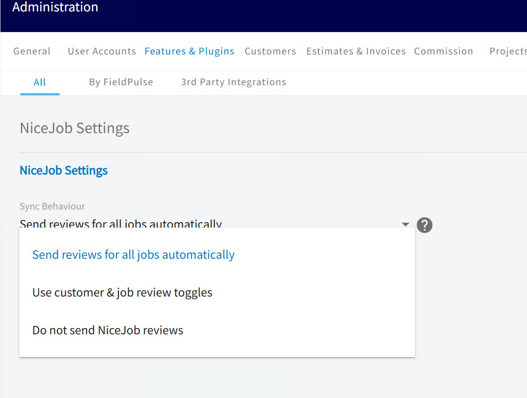527x398 pixels.
Task: Switch to the Commission tab
Action: click(444, 51)
